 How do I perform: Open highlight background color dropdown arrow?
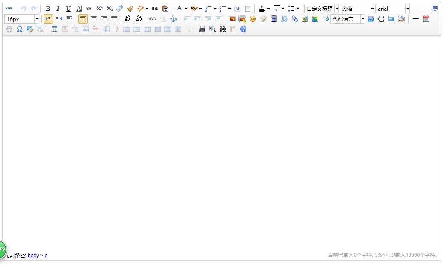[200, 9]
